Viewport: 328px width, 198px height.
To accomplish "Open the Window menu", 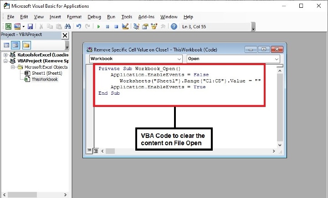I will click(169, 17).
